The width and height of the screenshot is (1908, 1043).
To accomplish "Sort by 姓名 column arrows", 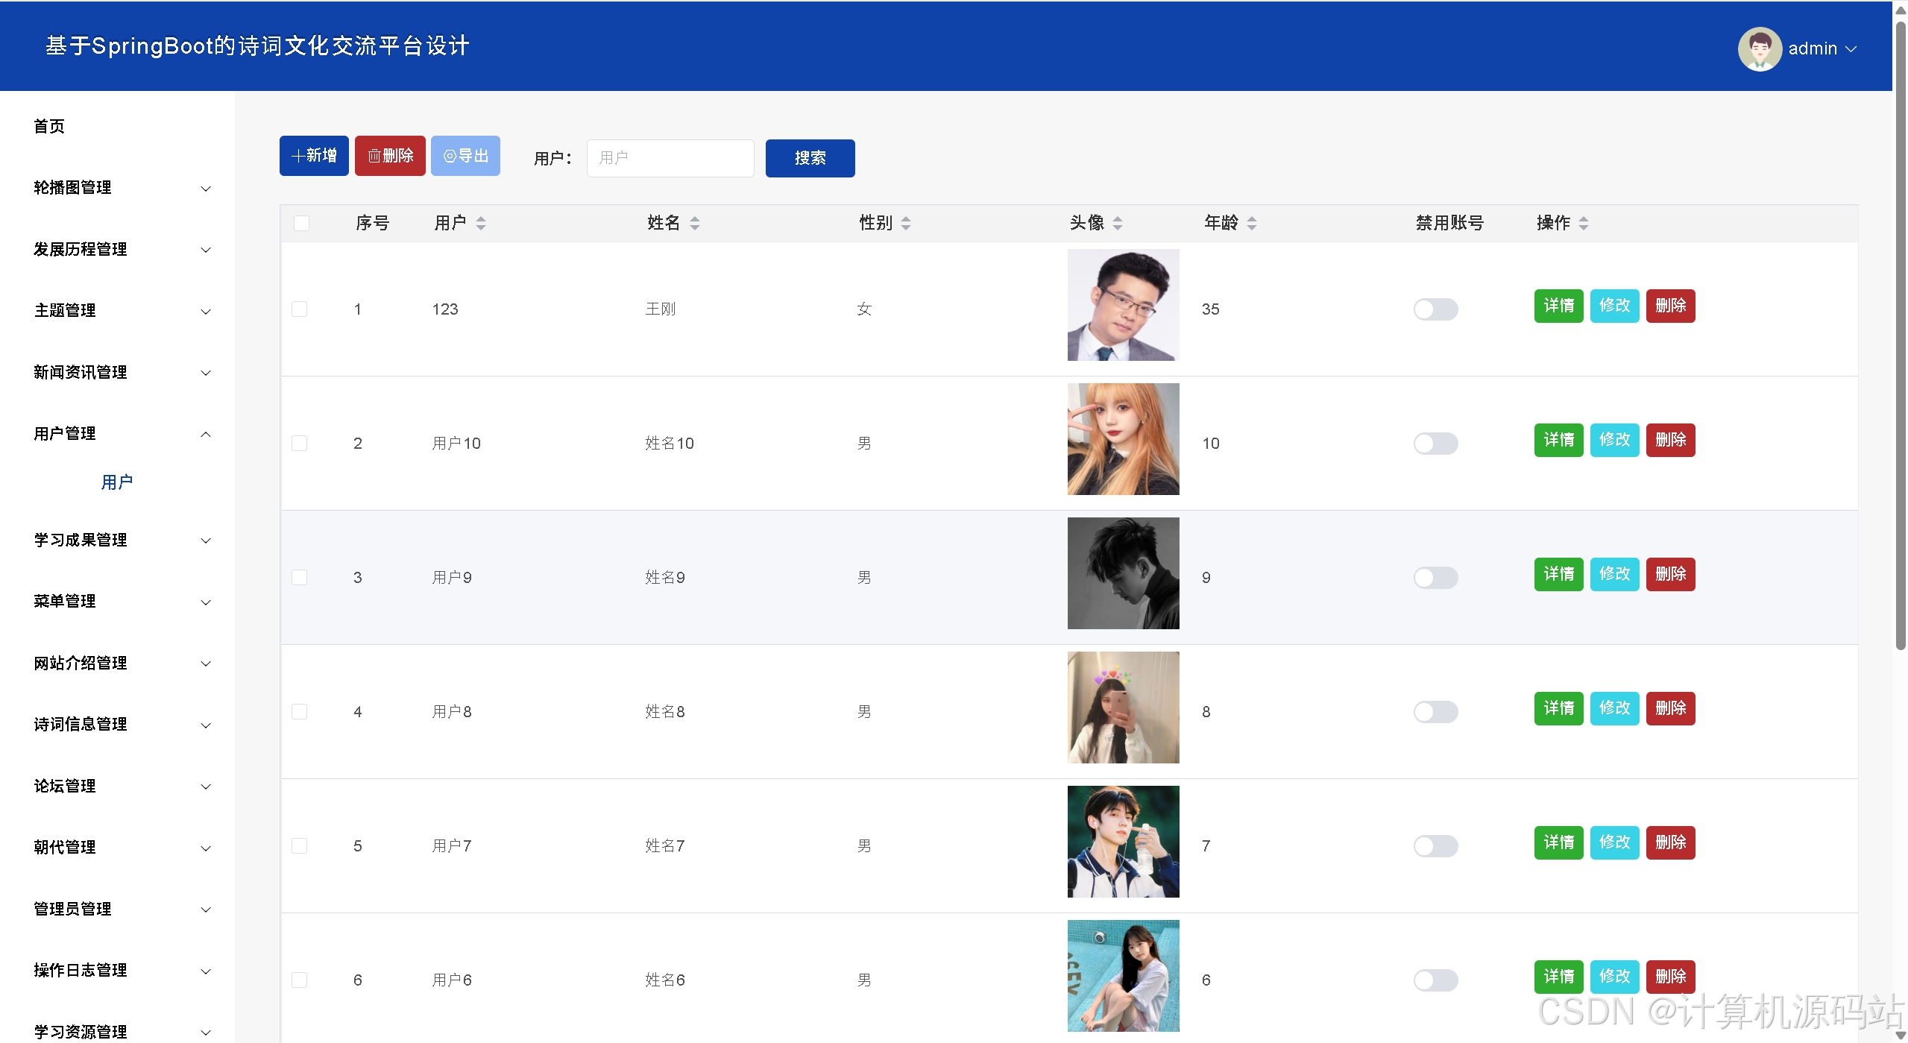I will 695,223.
